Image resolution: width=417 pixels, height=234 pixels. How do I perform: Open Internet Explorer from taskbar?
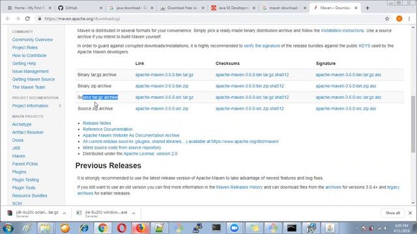click(84, 228)
